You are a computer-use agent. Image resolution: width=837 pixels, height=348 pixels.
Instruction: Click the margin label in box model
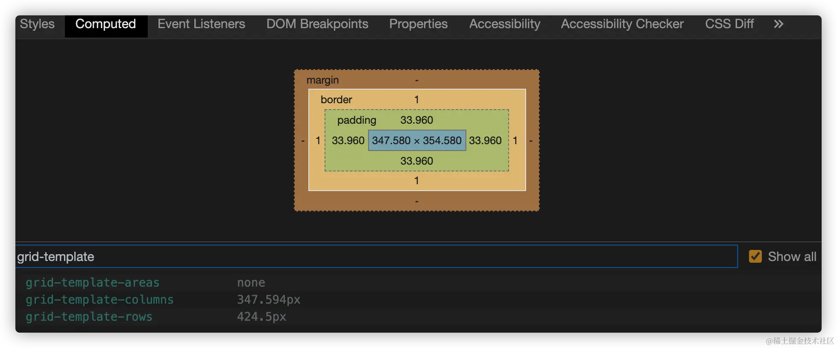pos(322,80)
